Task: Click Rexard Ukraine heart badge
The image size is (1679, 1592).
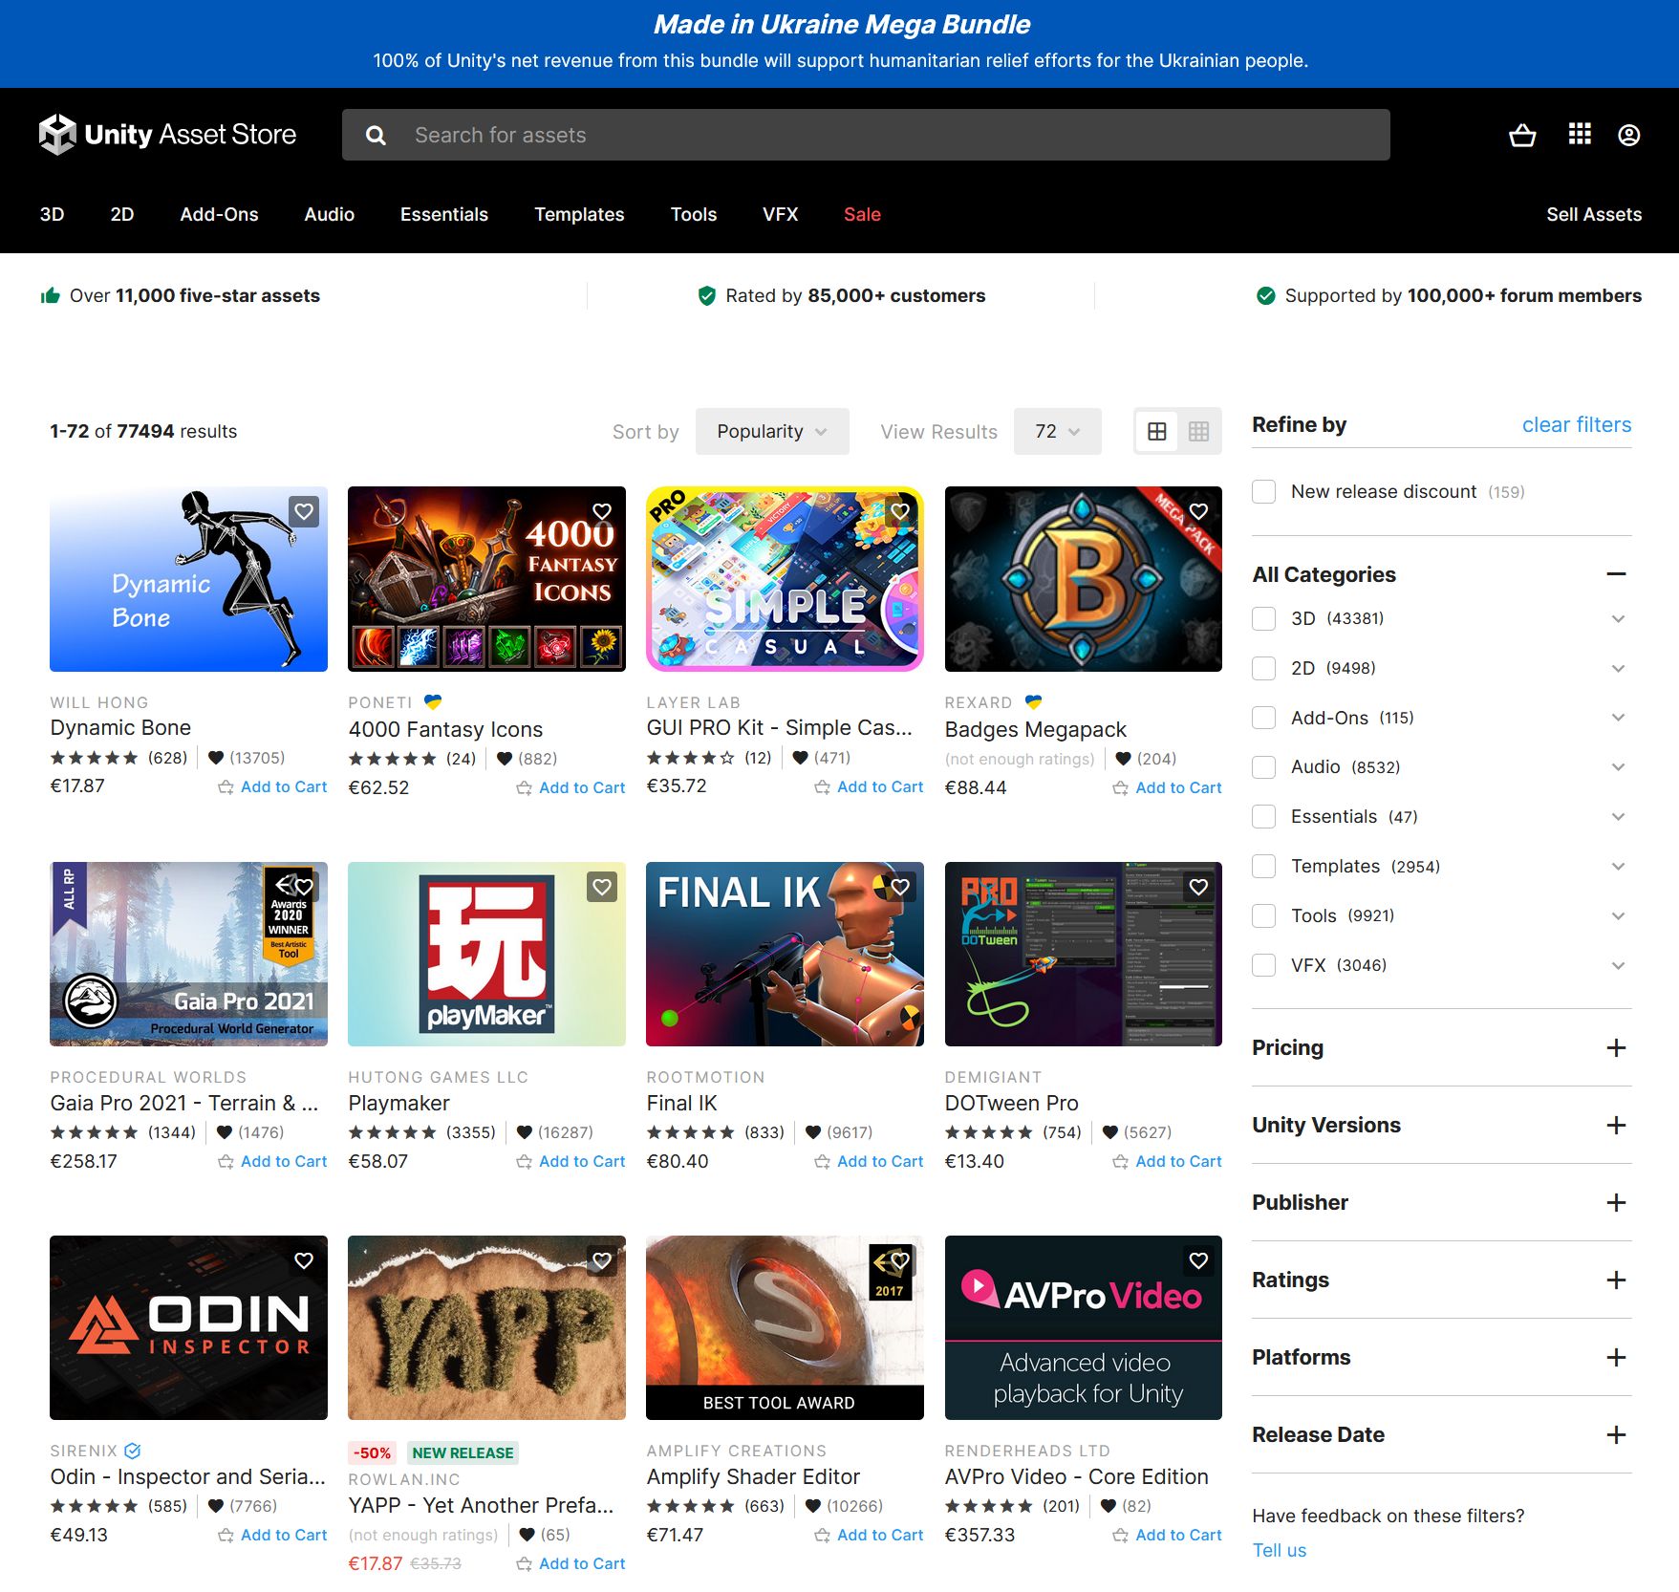Action: 1033,701
